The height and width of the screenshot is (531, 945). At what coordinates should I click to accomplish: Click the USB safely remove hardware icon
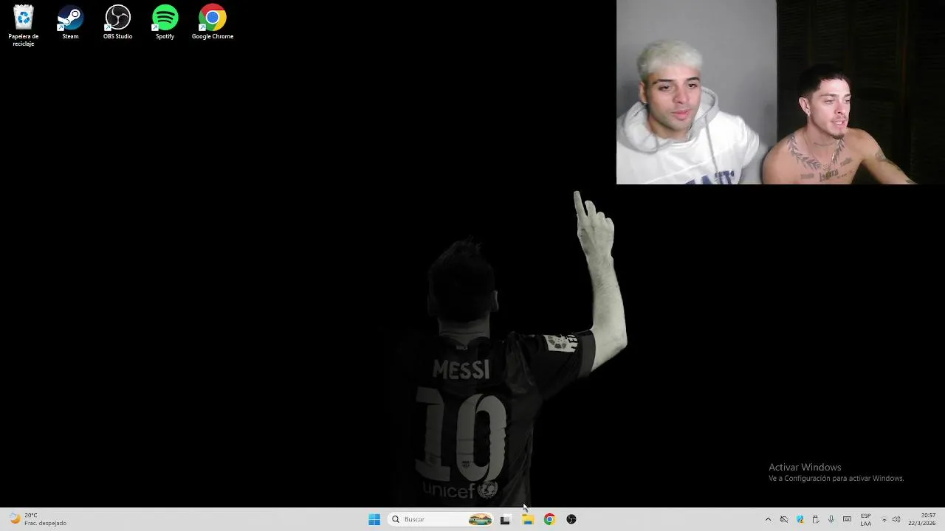click(816, 519)
